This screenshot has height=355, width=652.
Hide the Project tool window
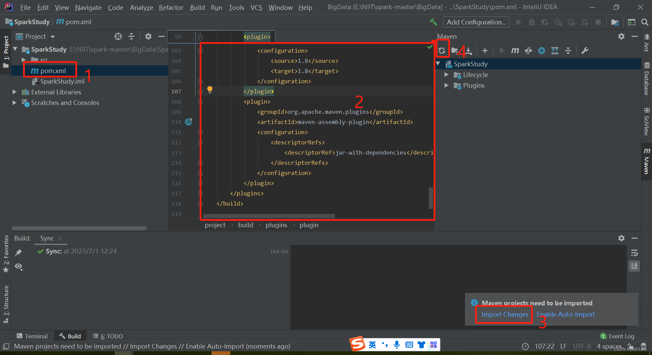[x=162, y=36]
